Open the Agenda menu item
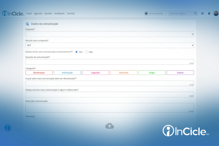The width and height of the screenshot is (219, 146). pos(38,13)
